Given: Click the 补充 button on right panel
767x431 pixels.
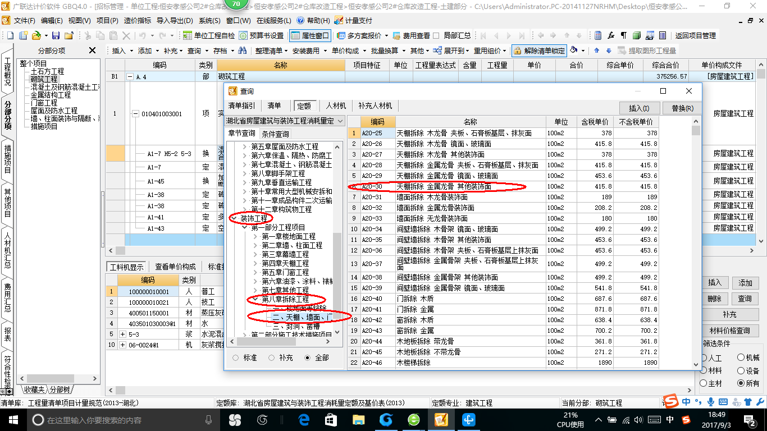Looking at the screenshot, I should 729,315.
